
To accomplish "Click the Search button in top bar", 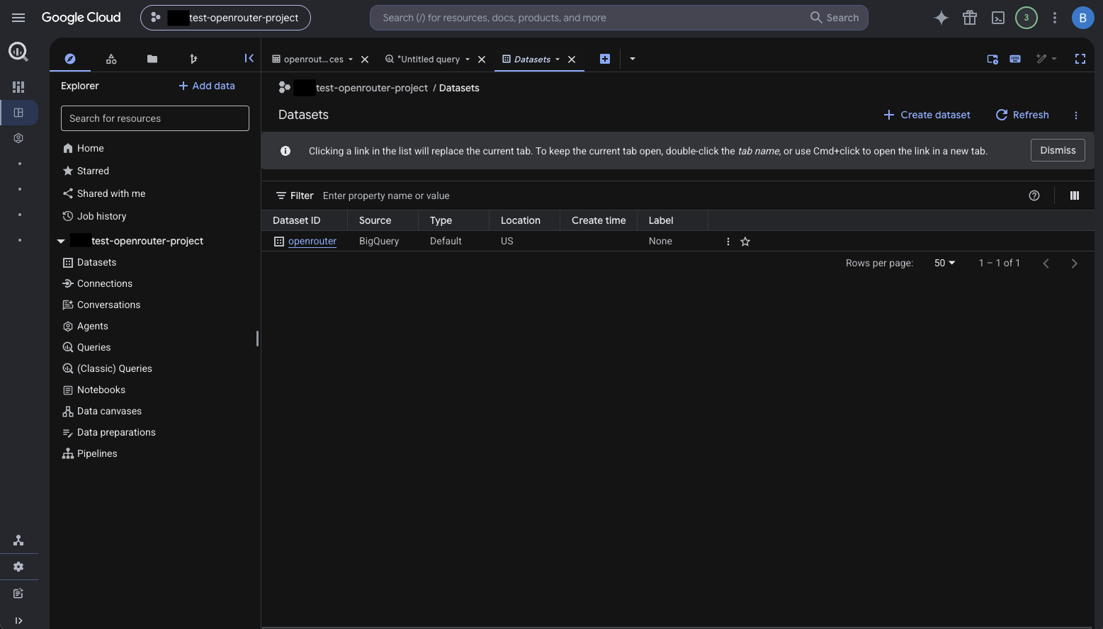I will point(835,18).
